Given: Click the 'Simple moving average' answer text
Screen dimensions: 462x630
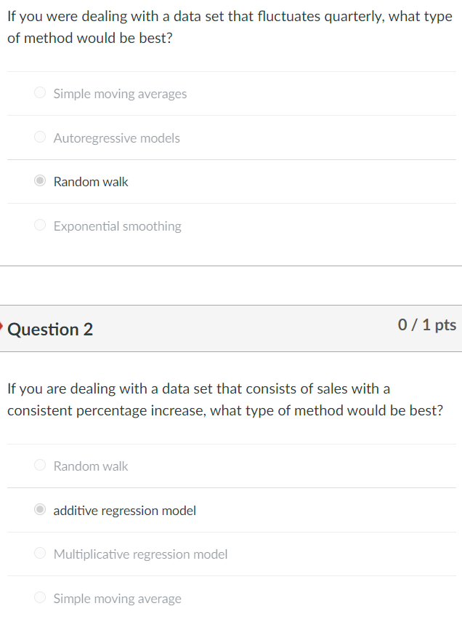Looking at the screenshot, I should click(x=118, y=599).
